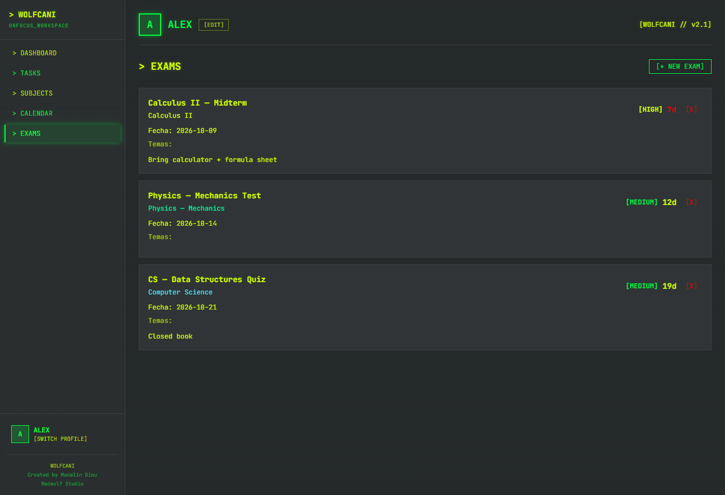Open the Subjects section
Image resolution: width=725 pixels, height=495 pixels.
(x=63, y=93)
